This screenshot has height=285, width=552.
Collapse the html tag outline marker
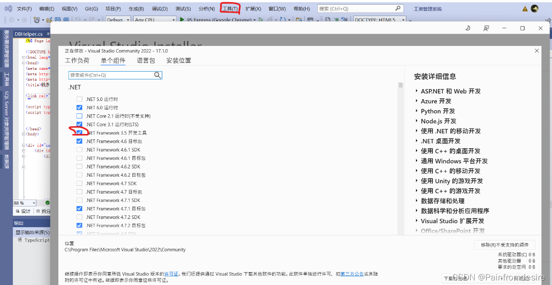pos(23,57)
